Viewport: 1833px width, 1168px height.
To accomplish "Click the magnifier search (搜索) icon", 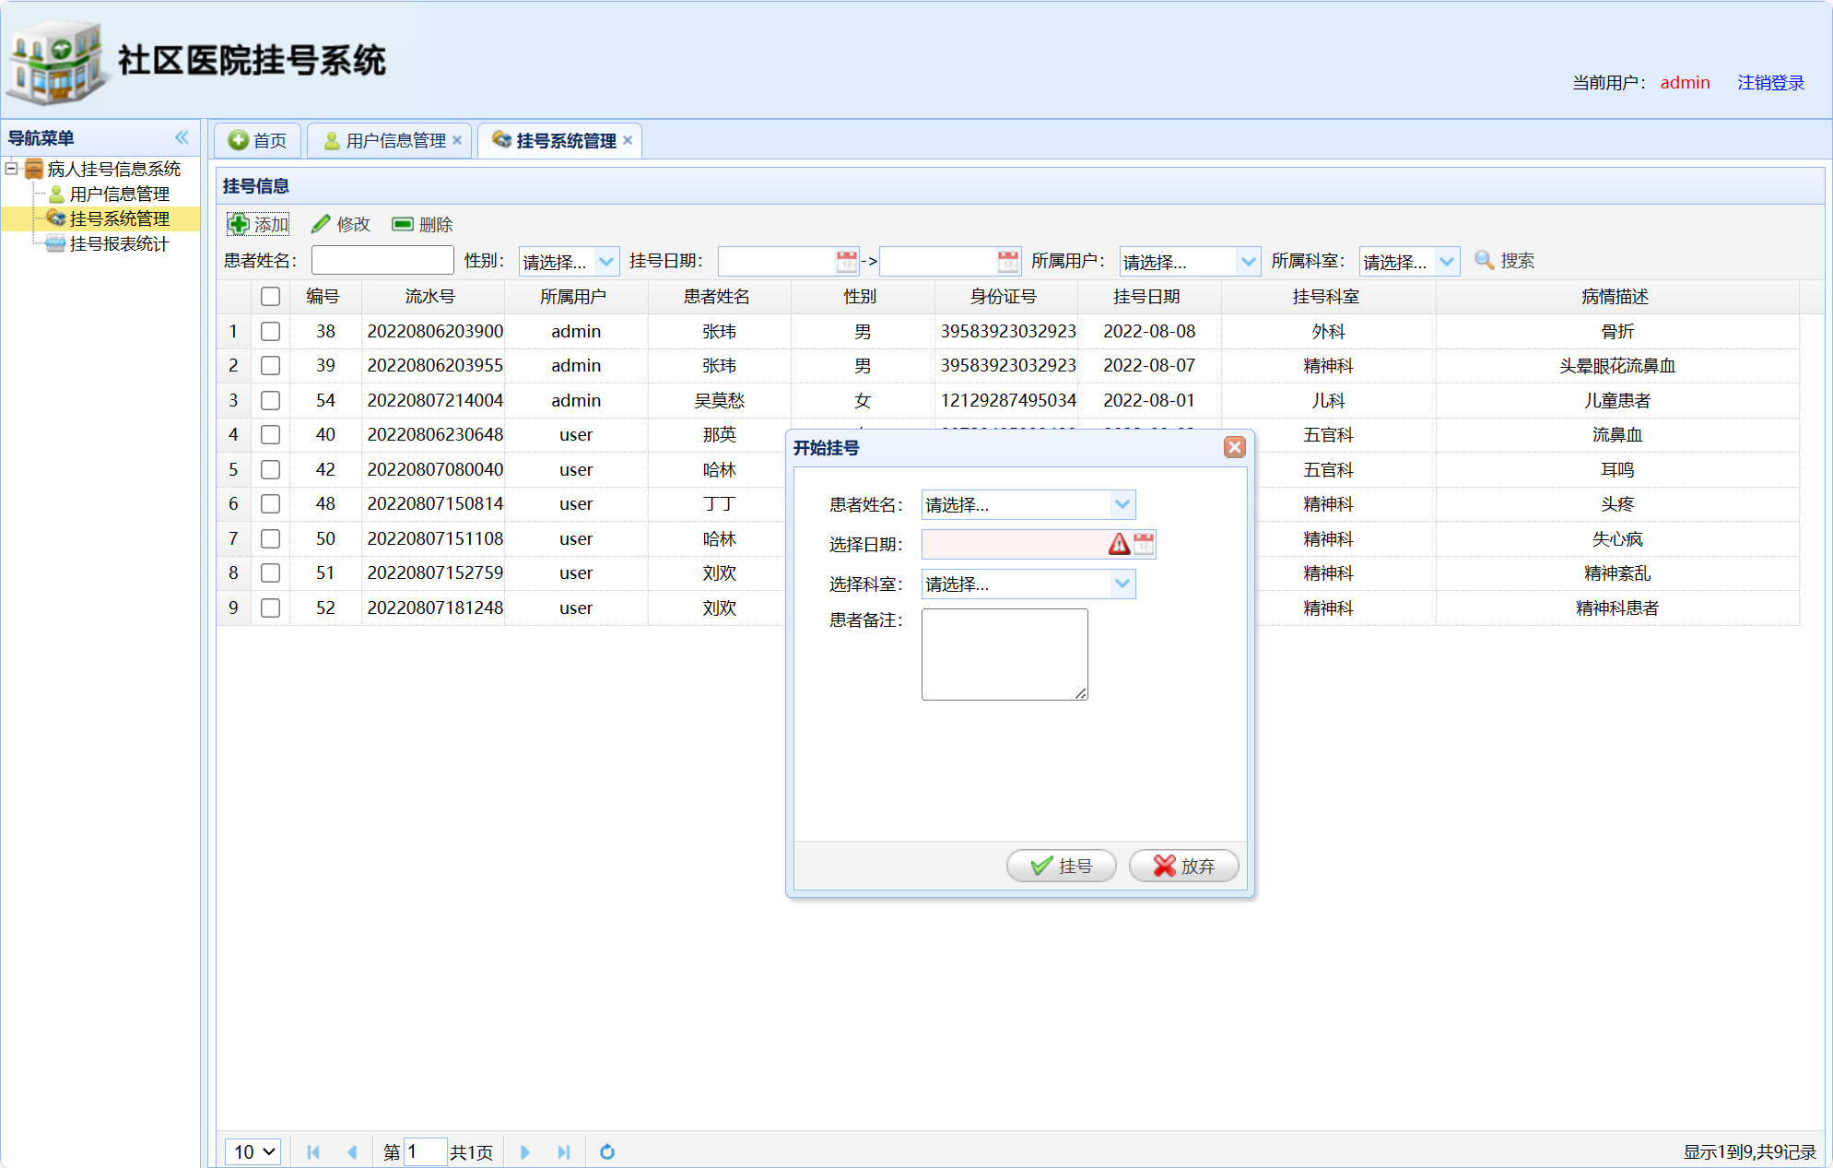I will (x=1483, y=260).
